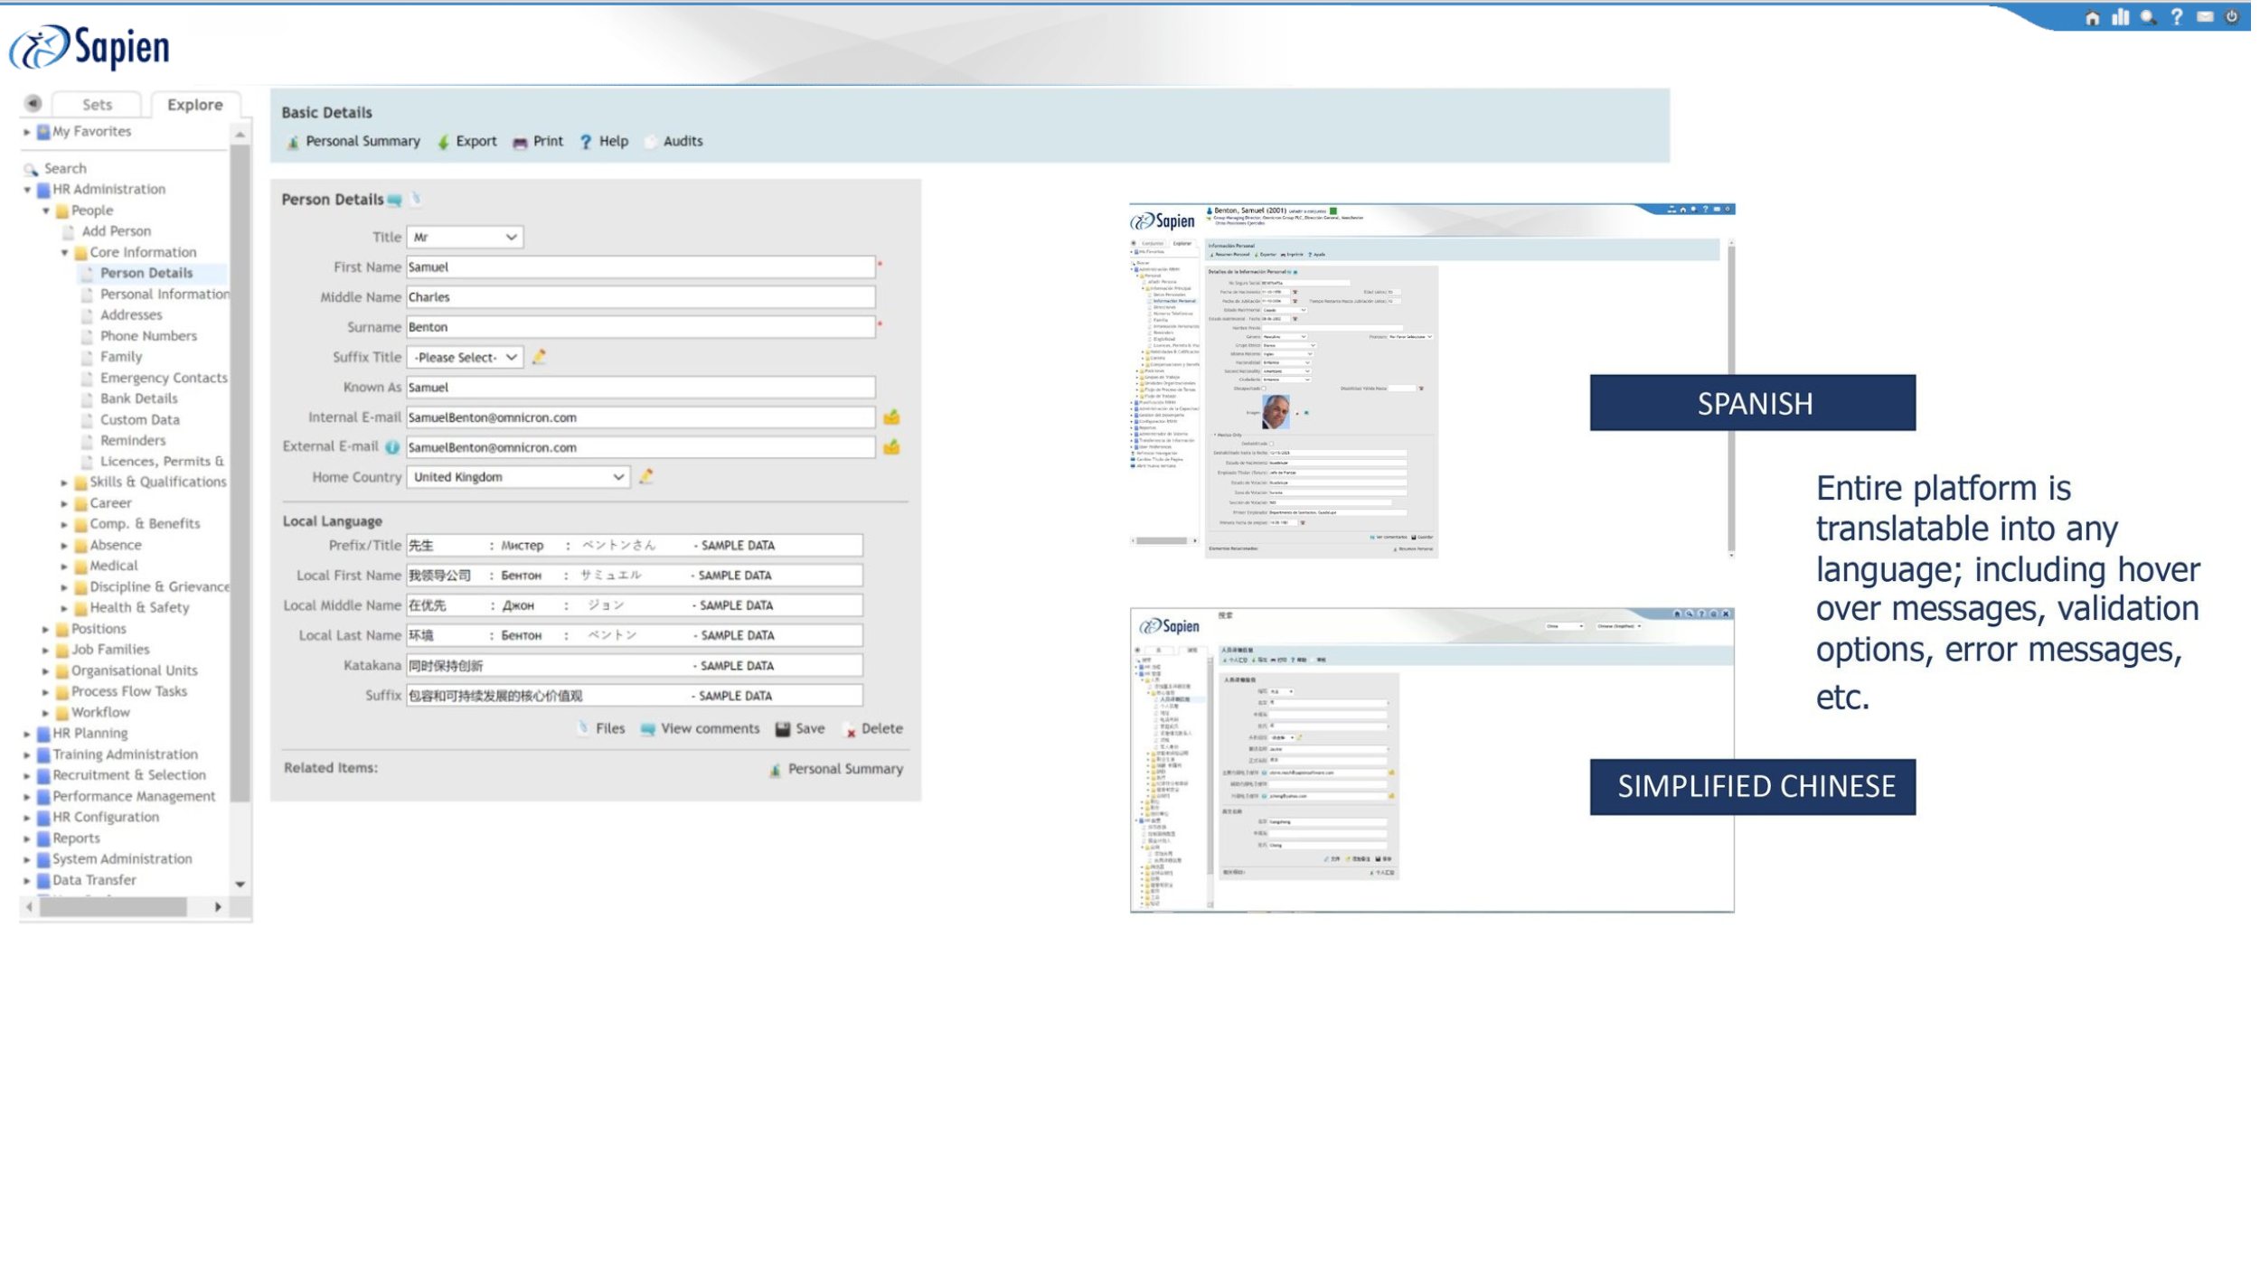Image resolution: width=2260 pixels, height=1265 pixels.
Task: Click the sidebar horizontal scrollbar
Action: click(x=113, y=906)
